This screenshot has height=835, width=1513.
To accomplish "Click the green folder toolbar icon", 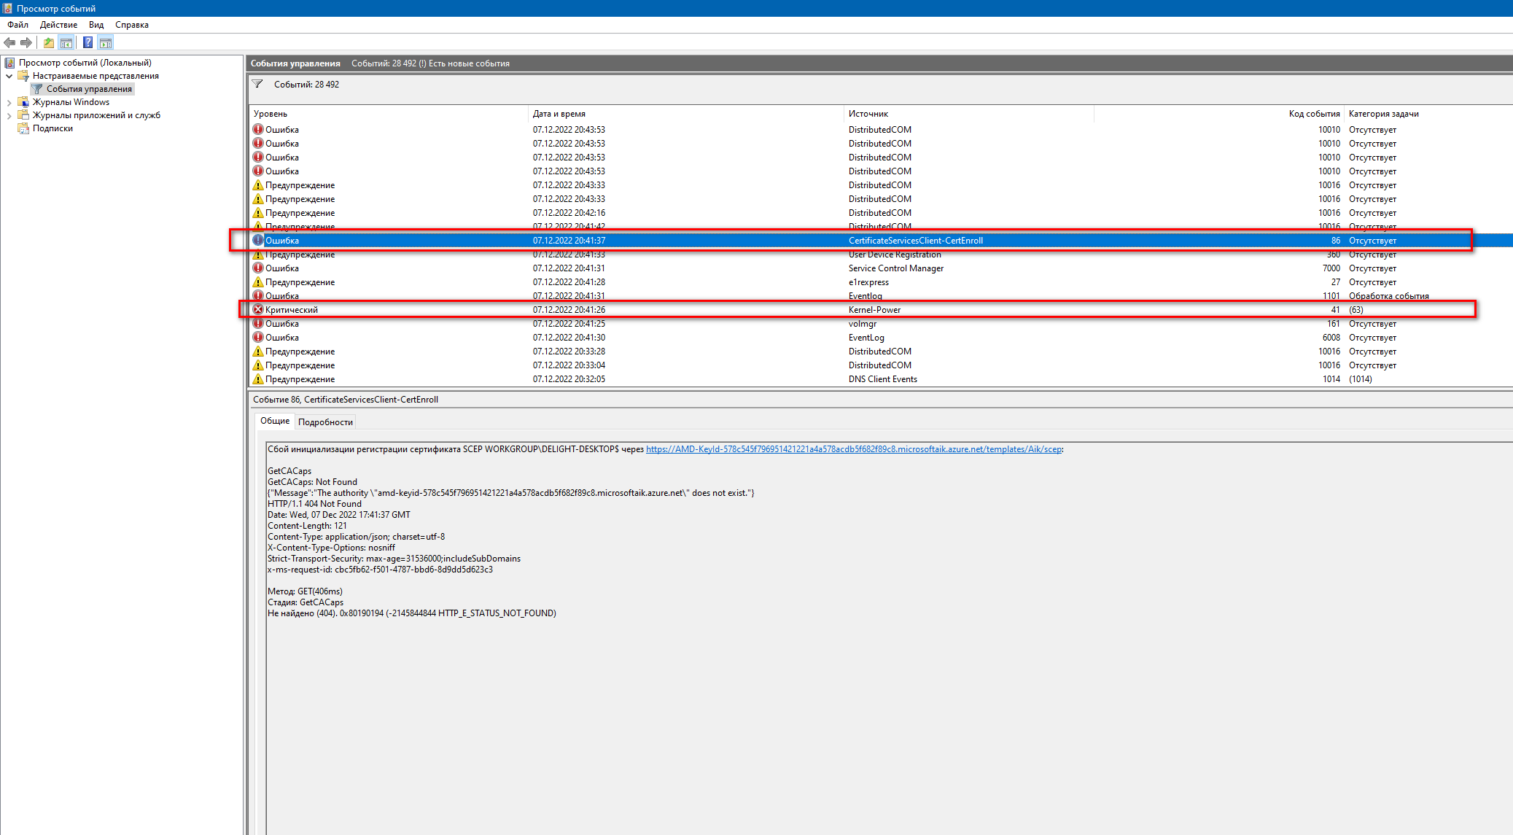I will [x=48, y=42].
